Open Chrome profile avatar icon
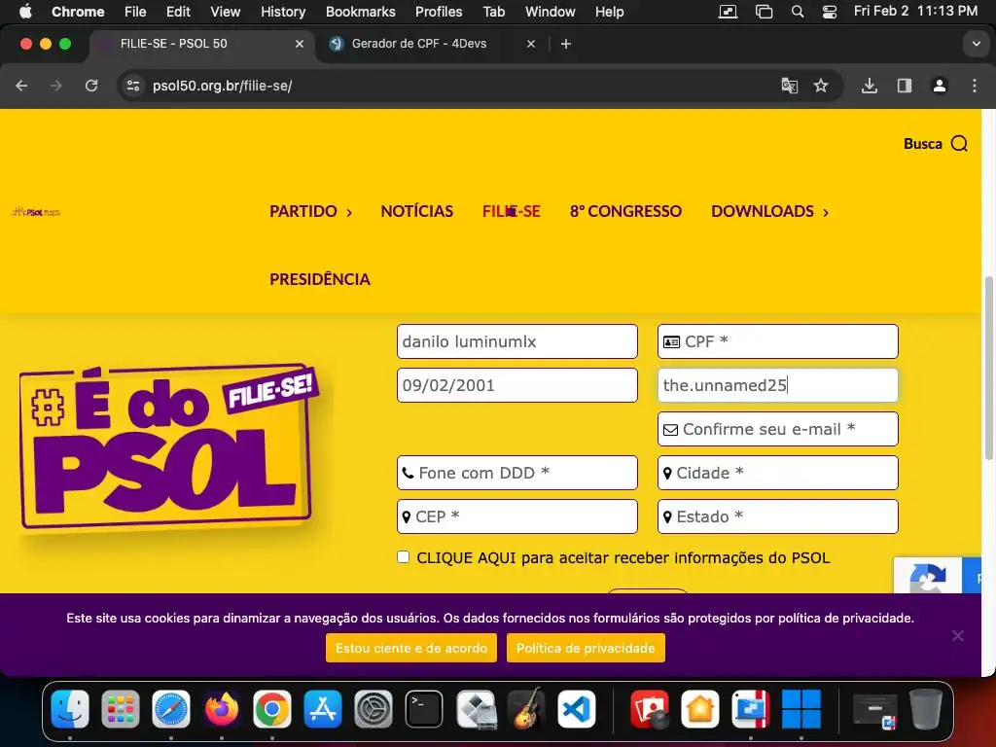 (x=940, y=86)
